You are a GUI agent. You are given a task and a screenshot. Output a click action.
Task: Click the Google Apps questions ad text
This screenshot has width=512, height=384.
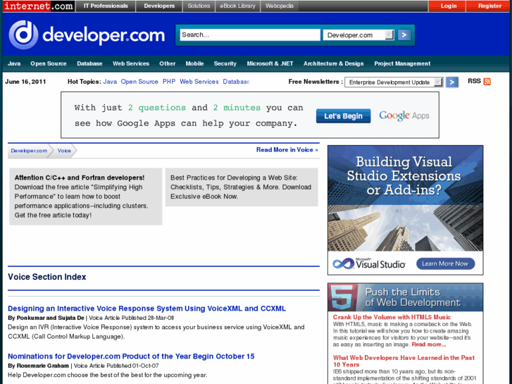(189, 116)
